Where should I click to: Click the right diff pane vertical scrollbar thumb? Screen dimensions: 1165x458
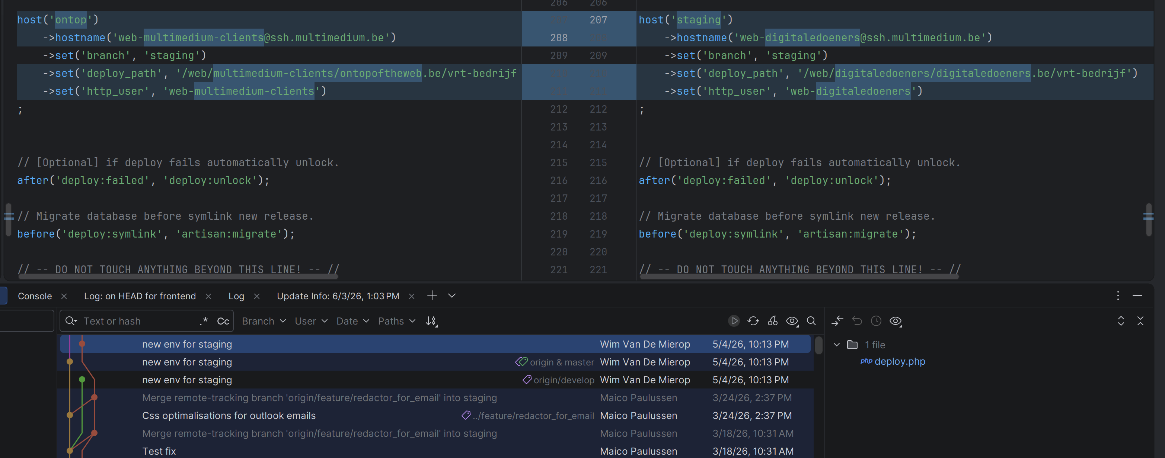click(1149, 219)
